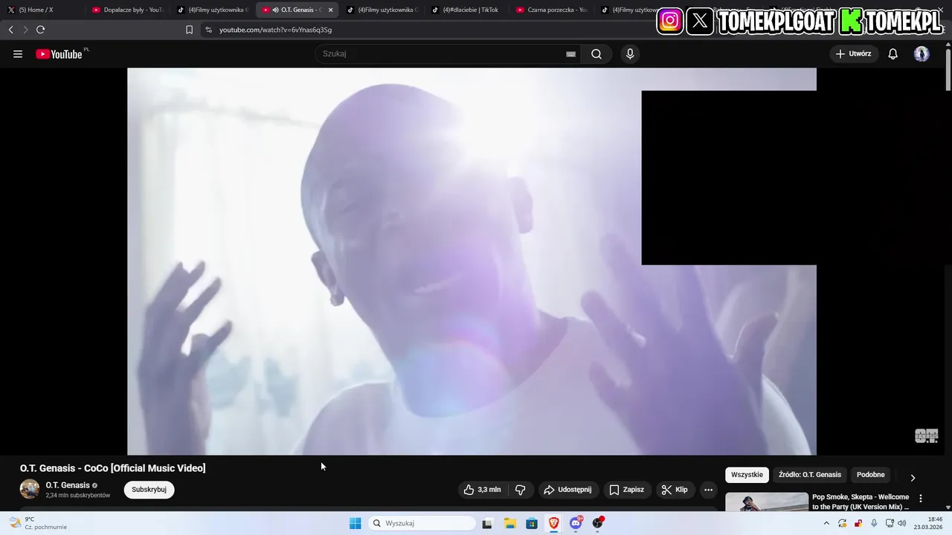Close the O.T. Genasis tab

tap(330, 10)
